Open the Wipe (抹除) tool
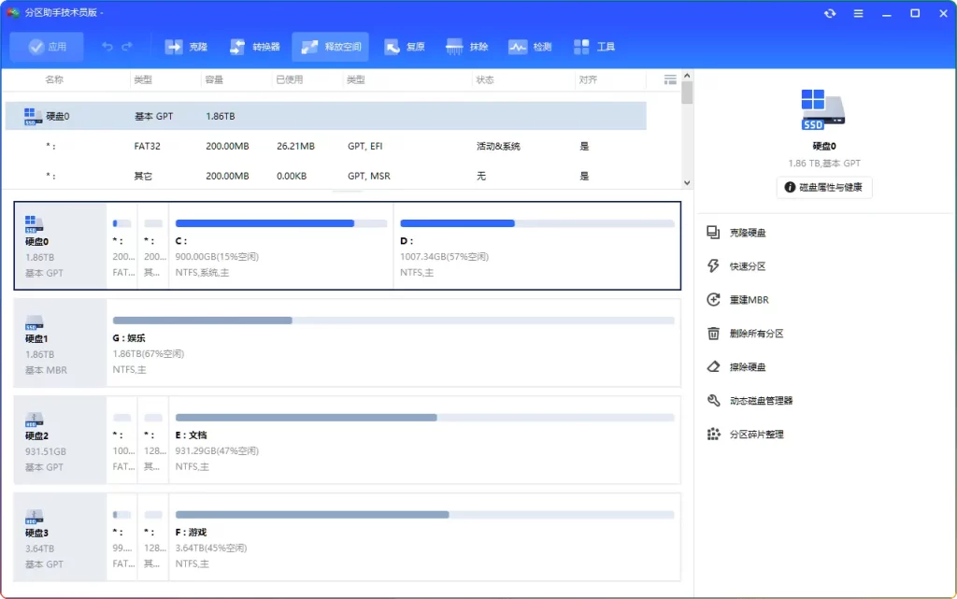This screenshot has width=957, height=599. coord(467,47)
